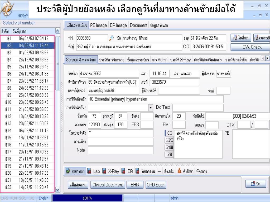This screenshot has height=202, width=270.
Task: Open the ข้อมูลเวชระเบียน tab
Action: [x=138, y=60]
